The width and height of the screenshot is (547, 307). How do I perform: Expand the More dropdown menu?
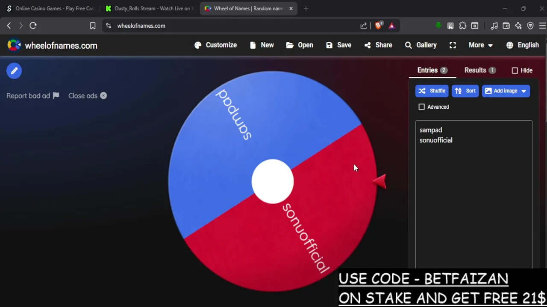[480, 45]
